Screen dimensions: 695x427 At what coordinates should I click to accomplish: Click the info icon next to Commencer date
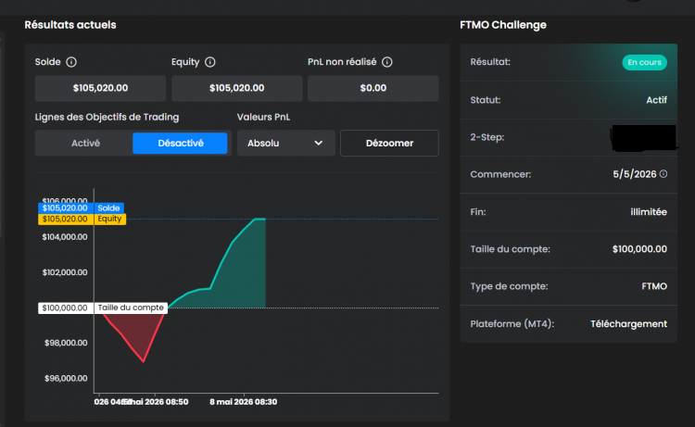(x=663, y=174)
